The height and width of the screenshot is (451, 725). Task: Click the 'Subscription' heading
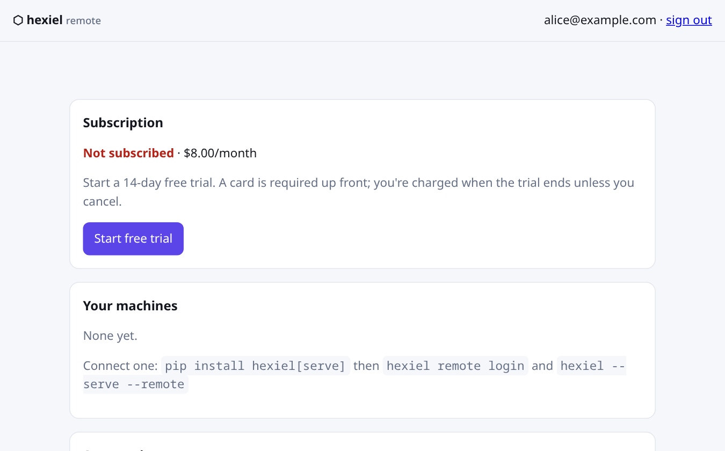coord(123,123)
